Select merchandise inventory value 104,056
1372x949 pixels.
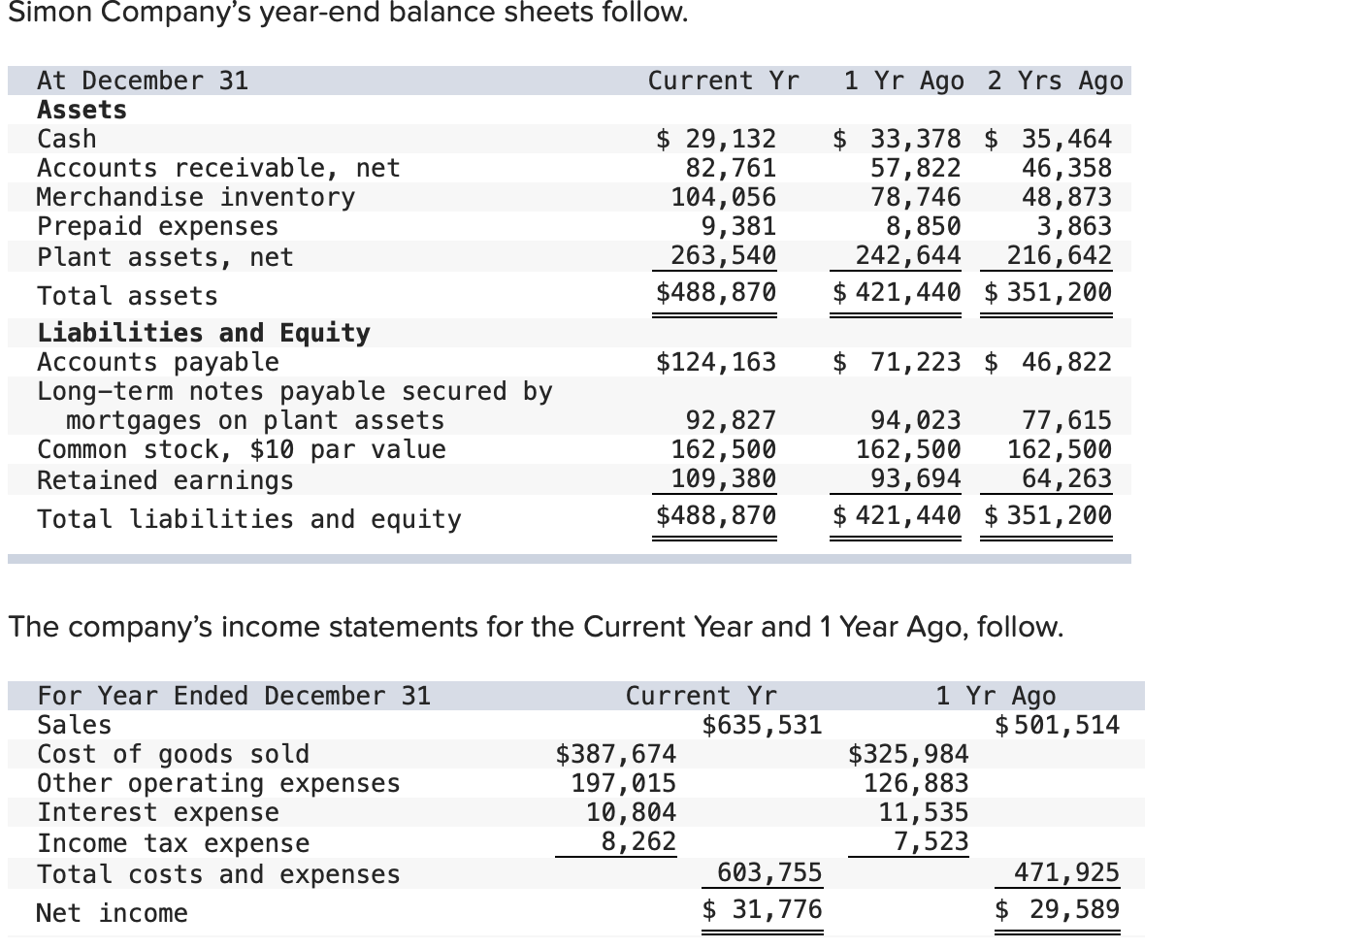click(724, 197)
